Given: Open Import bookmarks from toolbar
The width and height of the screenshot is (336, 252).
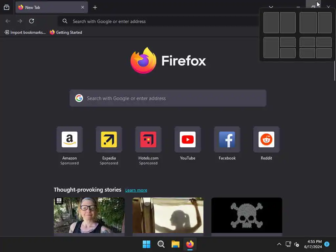Looking at the screenshot, I should 25,32.
